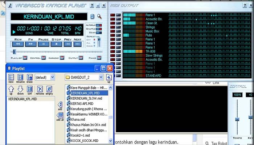
Task: Click help button in MIDI Output window
Action: 245,5
